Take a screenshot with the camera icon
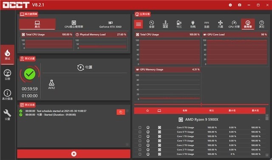Viewport: 272px width, 160px height. tap(240, 5)
